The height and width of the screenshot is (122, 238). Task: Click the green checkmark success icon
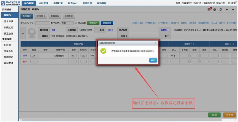point(103,51)
